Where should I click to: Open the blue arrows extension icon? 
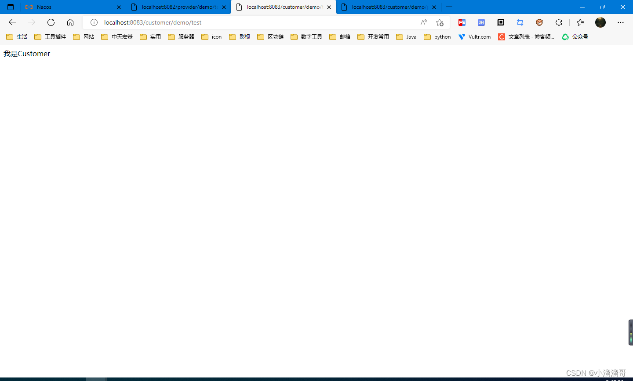tap(520, 22)
